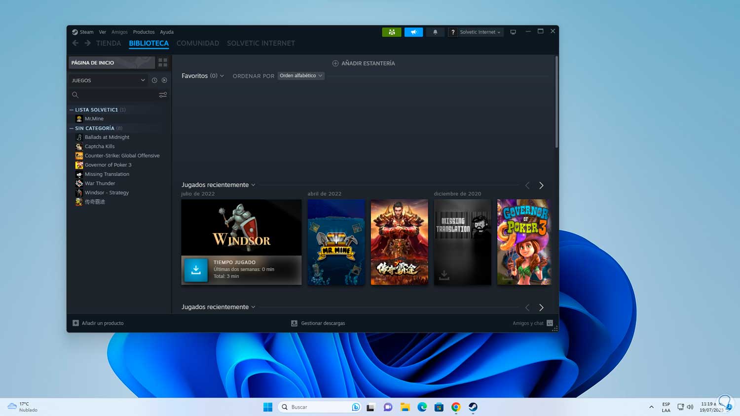Open the Governor of Poker 3 cover
The width and height of the screenshot is (740, 416).
click(524, 242)
